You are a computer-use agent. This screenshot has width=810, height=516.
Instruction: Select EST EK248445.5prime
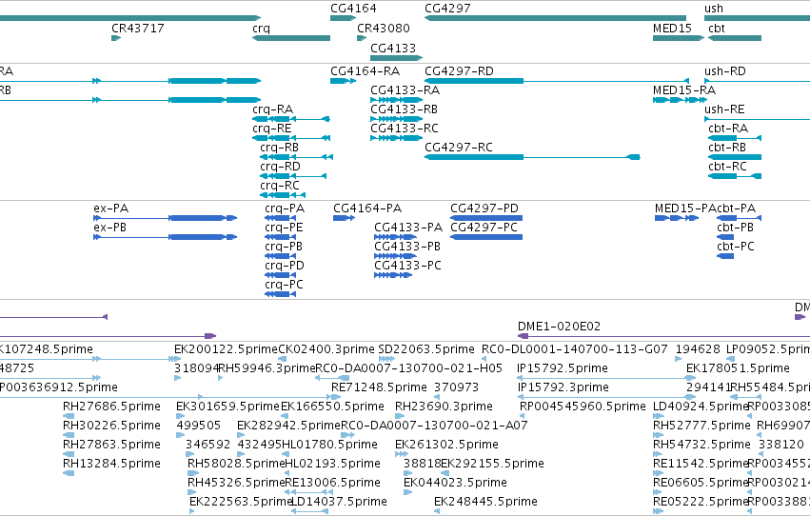[485, 502]
